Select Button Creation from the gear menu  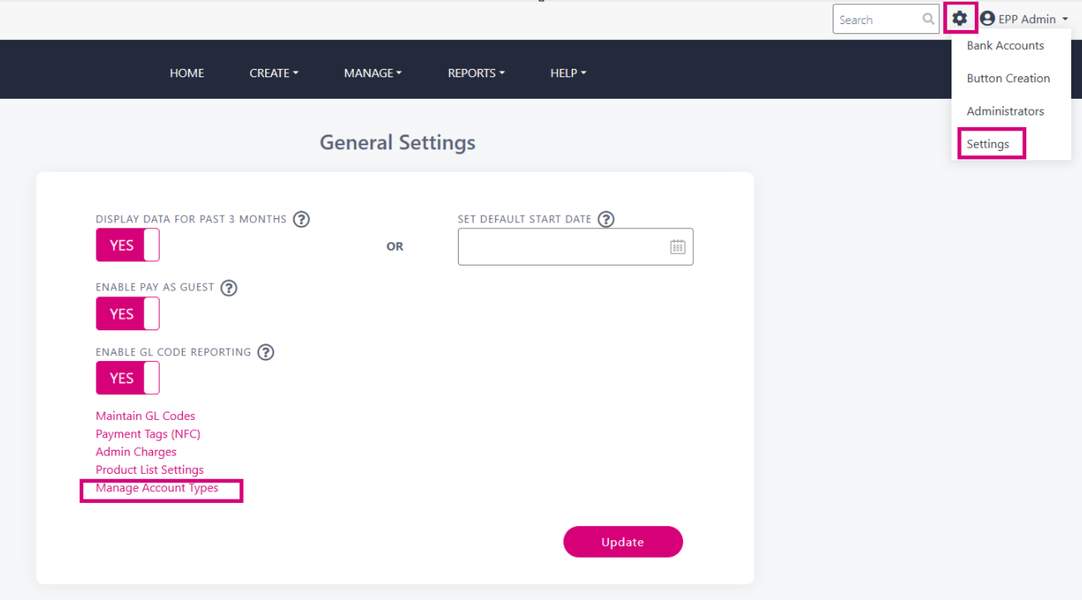(x=1008, y=78)
